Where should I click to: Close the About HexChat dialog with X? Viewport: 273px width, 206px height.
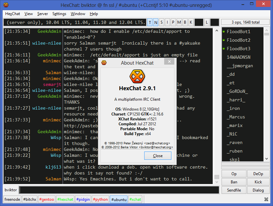tap(169, 61)
